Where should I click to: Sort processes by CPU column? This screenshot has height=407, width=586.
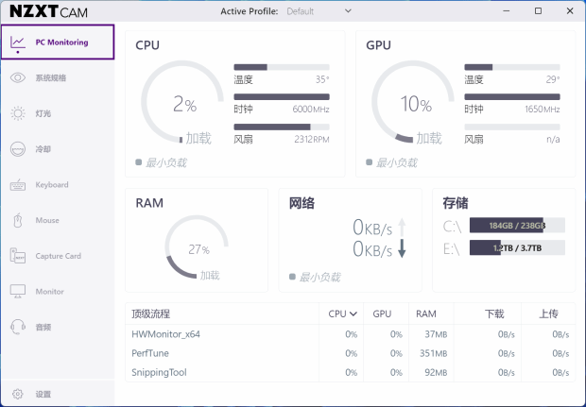[342, 314]
